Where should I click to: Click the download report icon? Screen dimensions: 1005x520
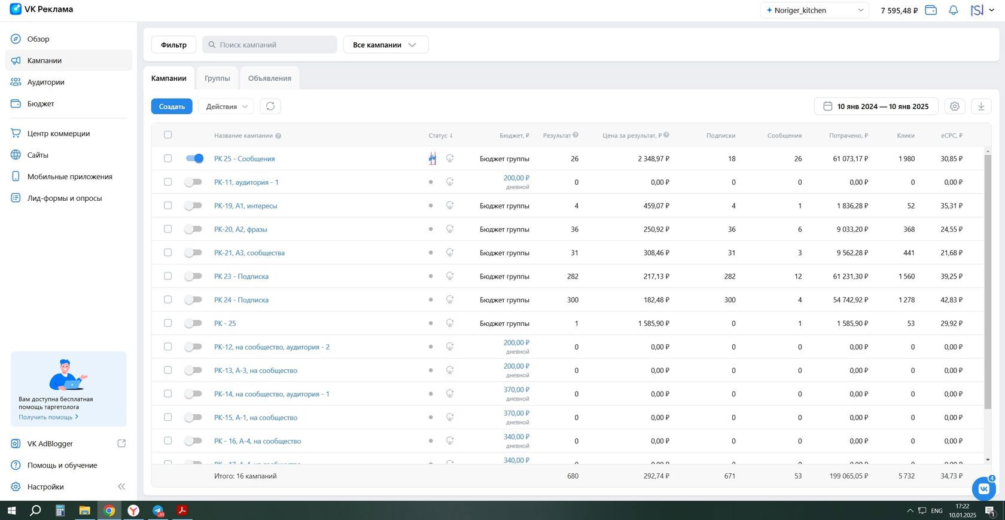point(980,106)
